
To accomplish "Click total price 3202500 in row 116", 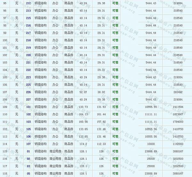I will [177, 159].
